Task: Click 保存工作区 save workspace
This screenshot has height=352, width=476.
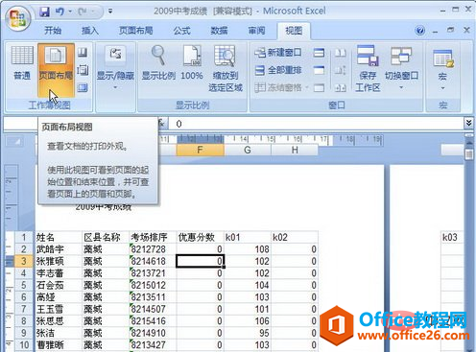Action: 368,68
